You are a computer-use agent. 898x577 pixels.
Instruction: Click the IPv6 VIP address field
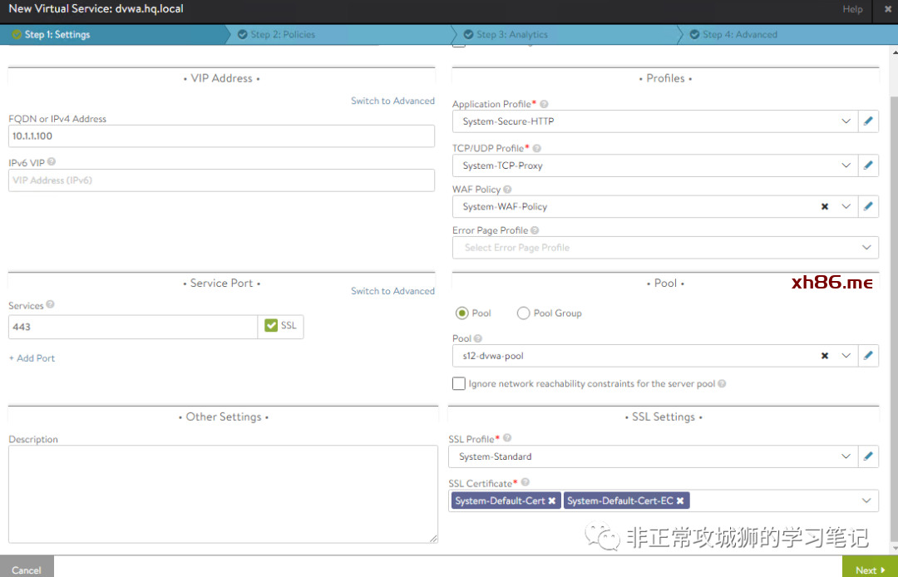click(x=221, y=180)
